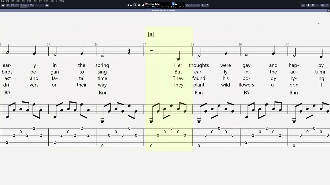Fast forward to the next bar
The width and height of the screenshot is (330, 185).
pyautogui.click(x=139, y=5)
